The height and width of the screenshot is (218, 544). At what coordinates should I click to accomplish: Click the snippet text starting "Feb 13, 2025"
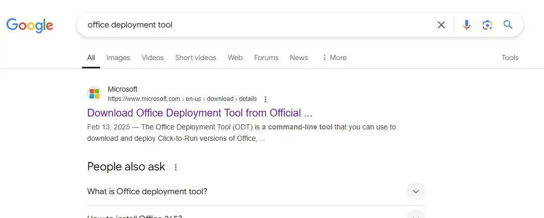242,133
